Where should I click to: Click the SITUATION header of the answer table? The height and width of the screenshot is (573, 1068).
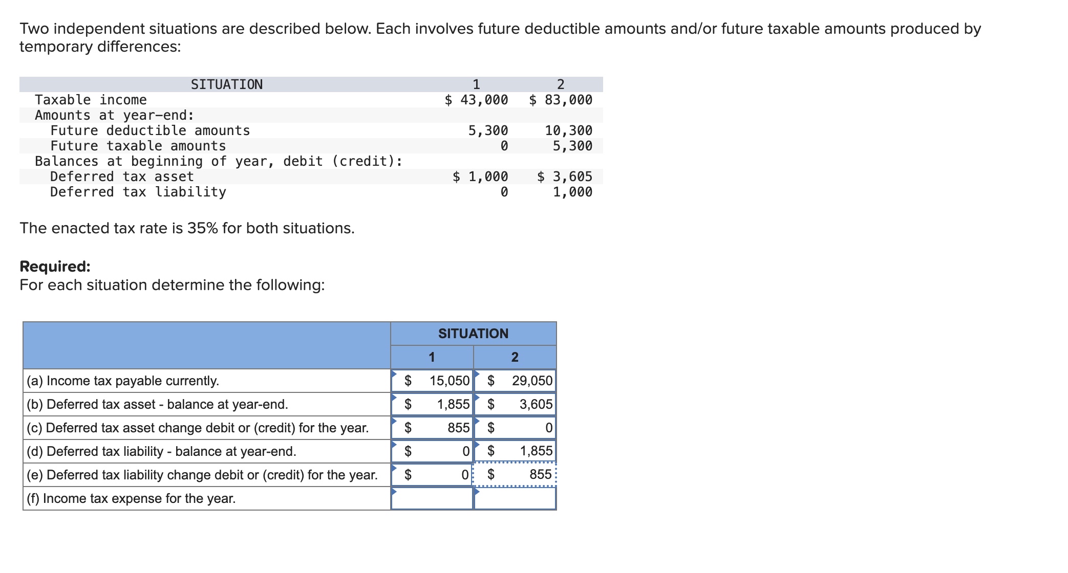pos(473,334)
